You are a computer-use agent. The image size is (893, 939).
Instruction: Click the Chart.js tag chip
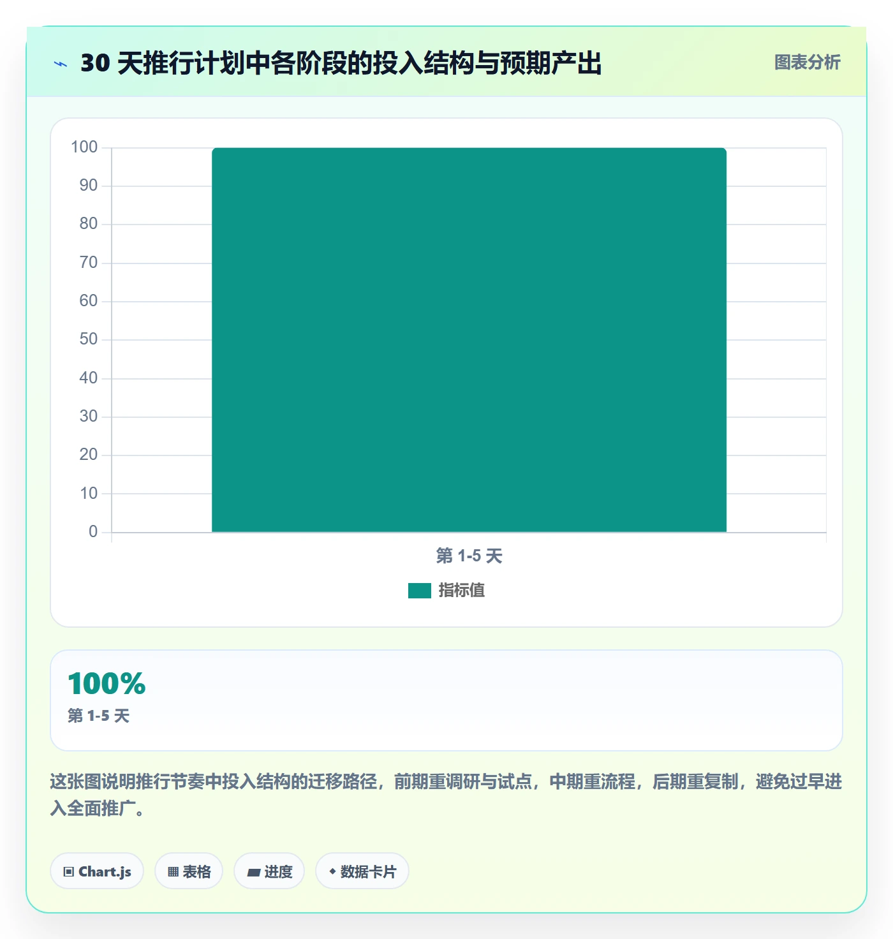97,871
